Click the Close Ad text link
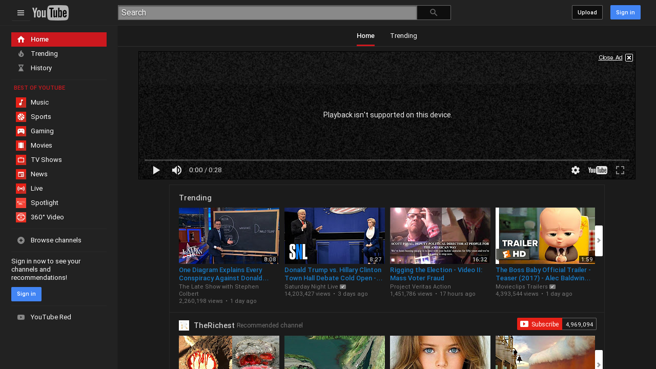This screenshot has width=656, height=369. [610, 57]
